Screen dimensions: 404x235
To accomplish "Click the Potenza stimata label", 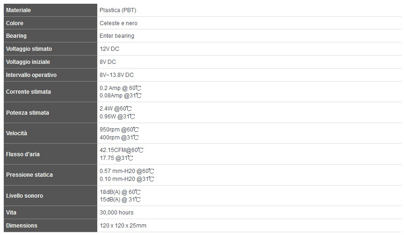I will pyautogui.click(x=28, y=113).
